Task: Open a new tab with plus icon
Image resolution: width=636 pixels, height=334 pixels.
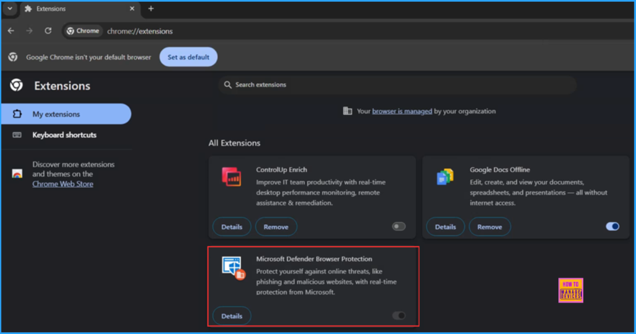Action: point(151,9)
